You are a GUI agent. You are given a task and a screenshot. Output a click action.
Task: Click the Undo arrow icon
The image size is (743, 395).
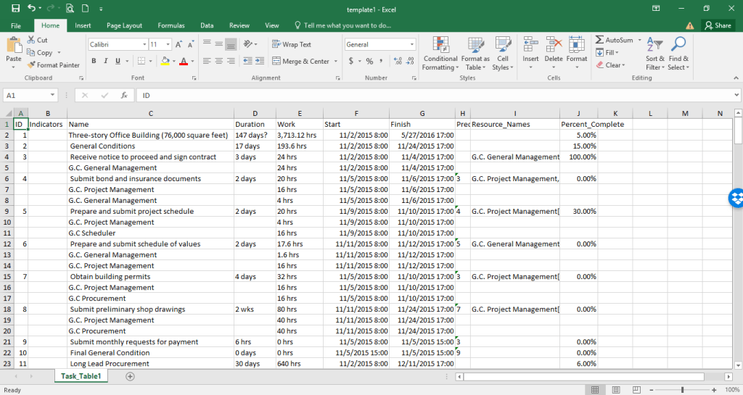[x=31, y=9]
